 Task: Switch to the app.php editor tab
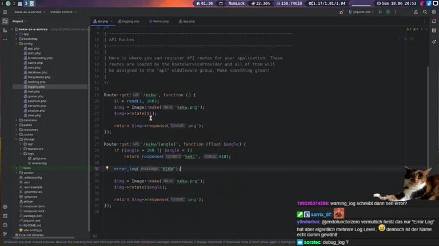tap(187, 21)
